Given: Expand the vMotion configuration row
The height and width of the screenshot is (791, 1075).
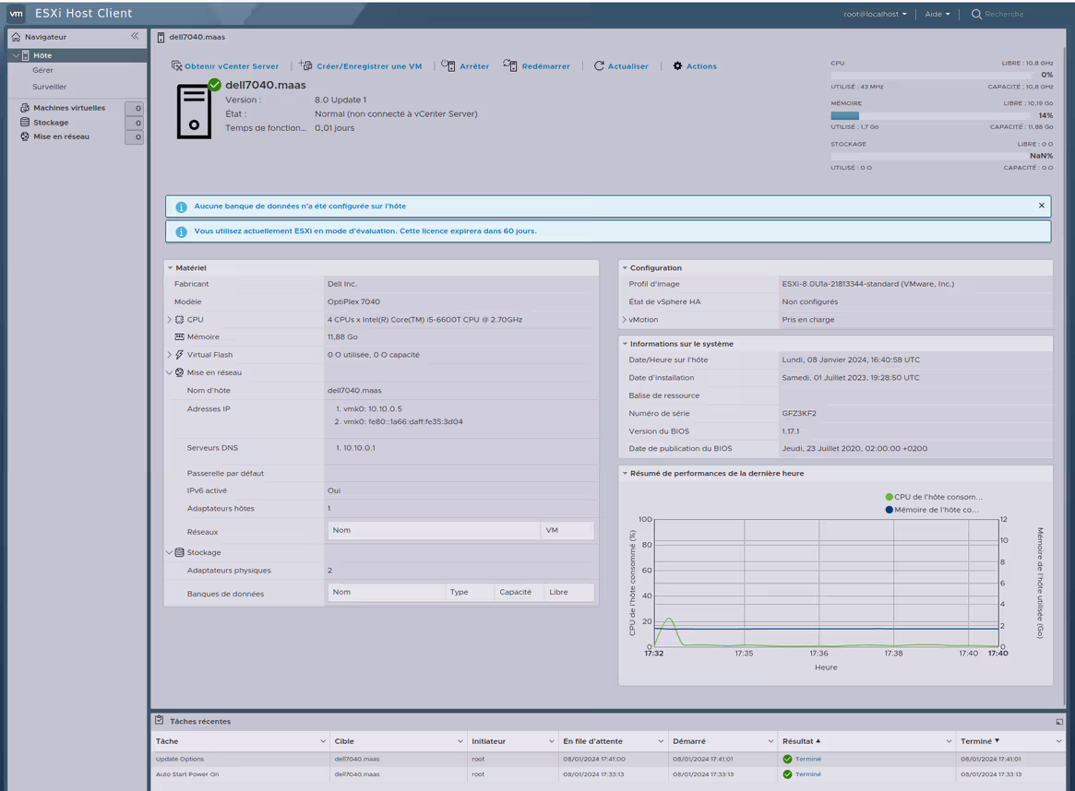Looking at the screenshot, I should pos(625,320).
